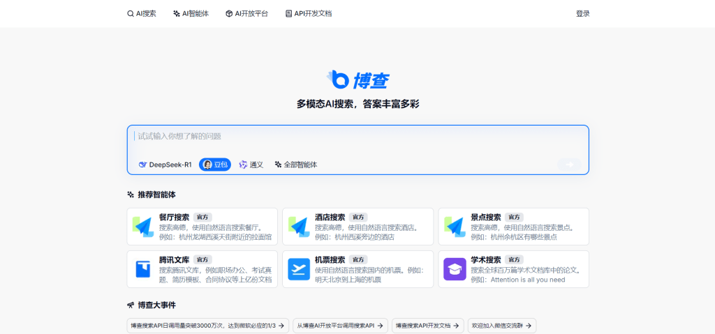Open the 景点搜索 card title
715x334 pixels.
click(486, 218)
